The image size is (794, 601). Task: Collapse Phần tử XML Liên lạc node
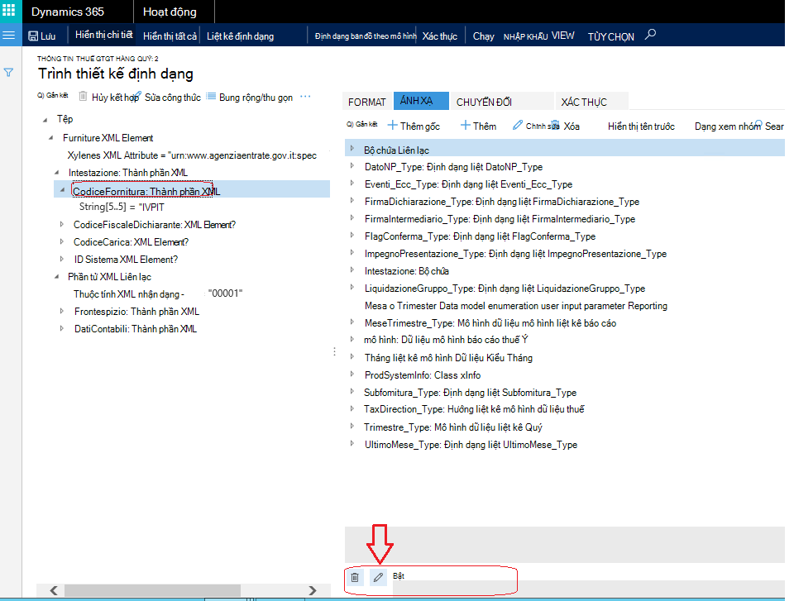(57, 276)
